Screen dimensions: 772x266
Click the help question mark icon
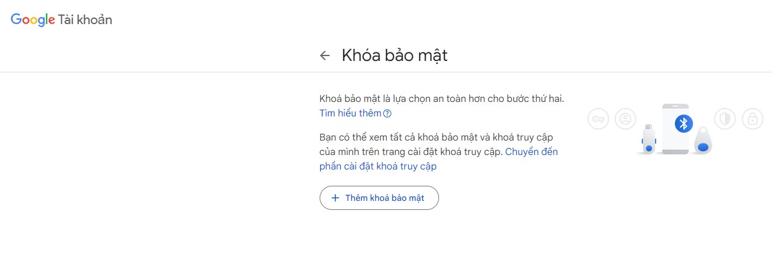point(388,113)
